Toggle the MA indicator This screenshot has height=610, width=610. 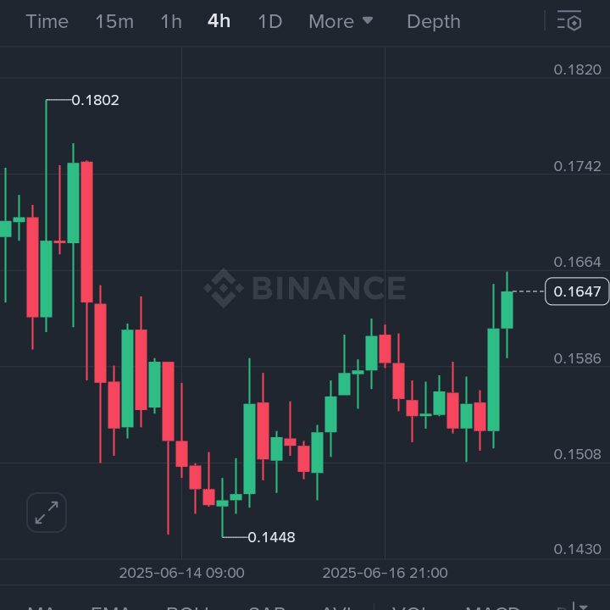pos(41,606)
